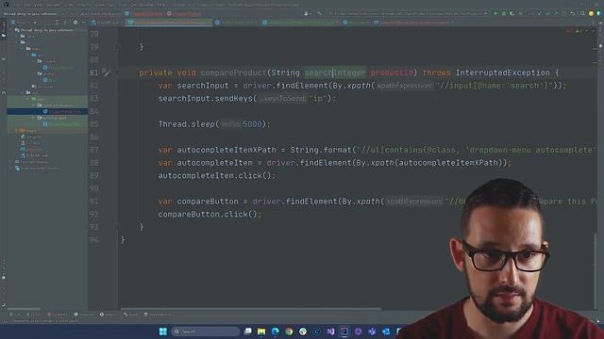Viewport: 604px width, 339px height.
Task: Click 'autocompleteItem.click()' on line 89
Action: (x=215, y=176)
